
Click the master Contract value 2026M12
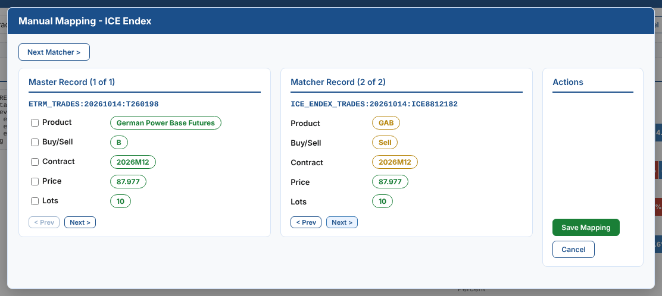point(133,162)
